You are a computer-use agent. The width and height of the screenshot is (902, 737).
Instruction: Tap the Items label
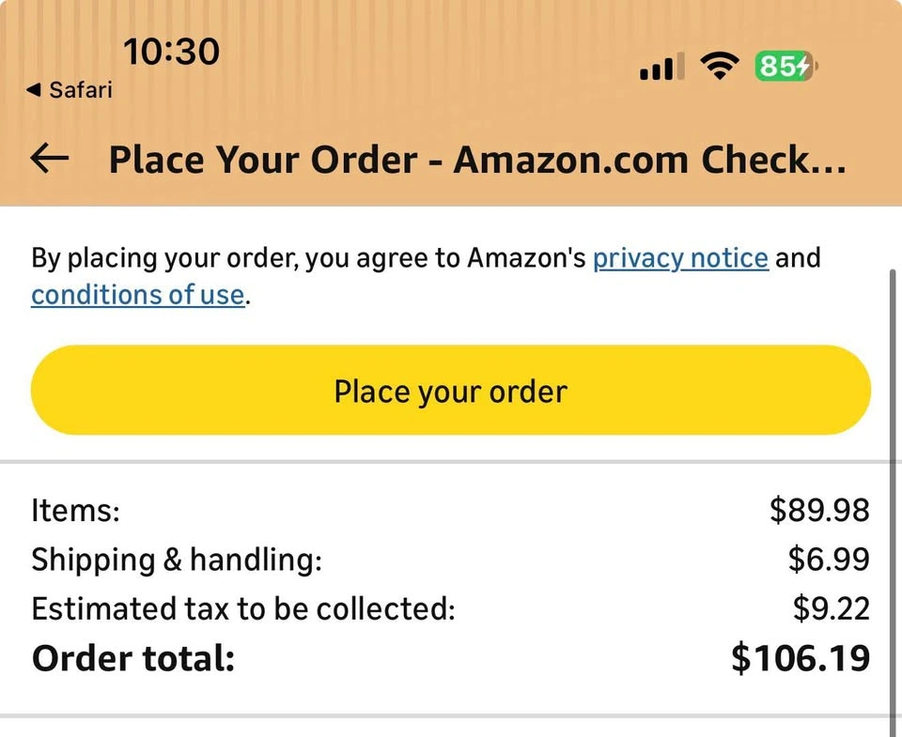[76, 511]
